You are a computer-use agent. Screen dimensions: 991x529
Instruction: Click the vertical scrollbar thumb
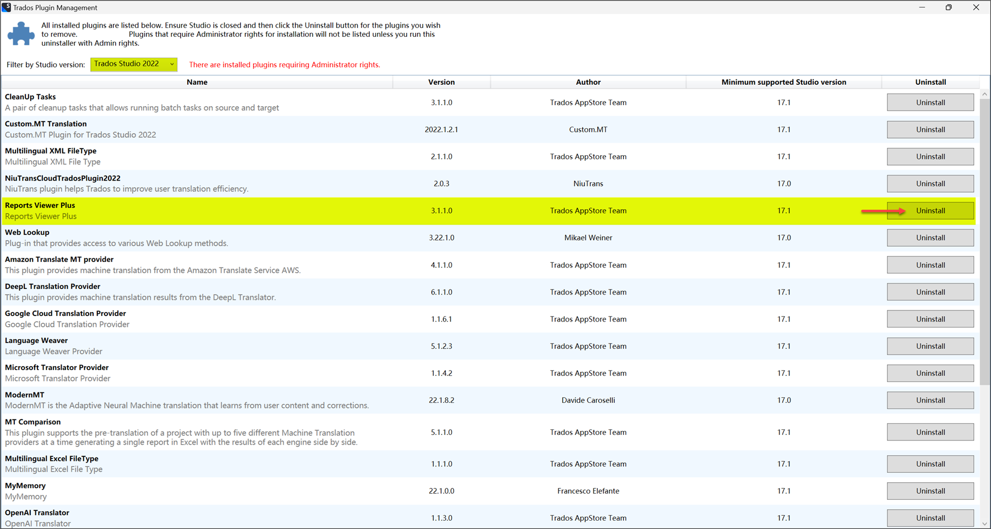pyautogui.click(x=984, y=242)
